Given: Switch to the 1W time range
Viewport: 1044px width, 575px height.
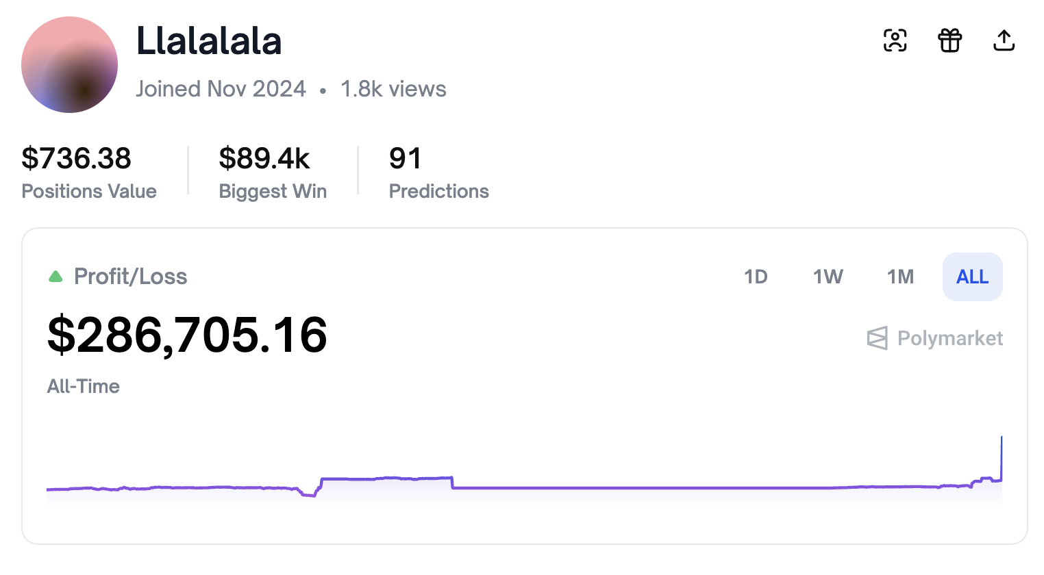Looking at the screenshot, I should click(x=828, y=277).
